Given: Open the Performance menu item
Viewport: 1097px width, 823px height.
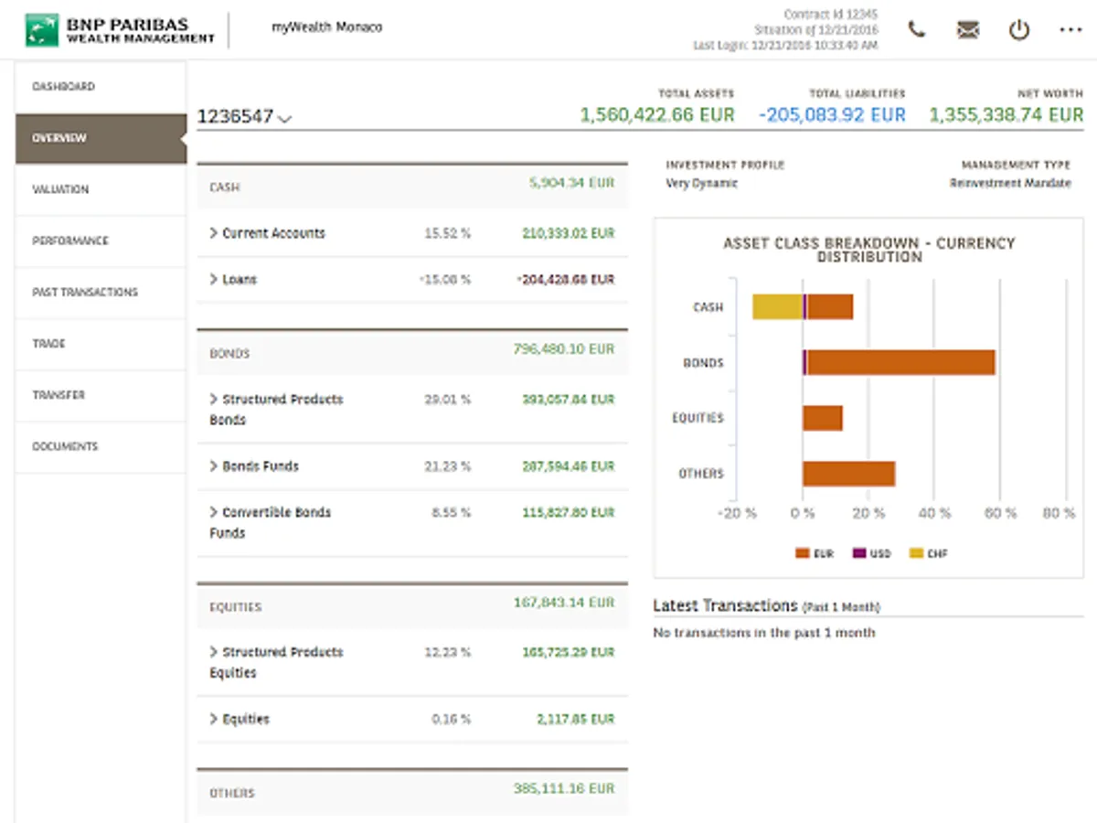Looking at the screenshot, I should click(x=101, y=240).
